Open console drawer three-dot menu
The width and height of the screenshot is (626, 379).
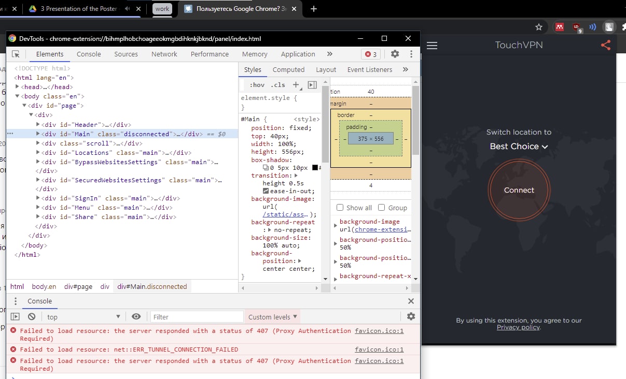[x=16, y=301]
